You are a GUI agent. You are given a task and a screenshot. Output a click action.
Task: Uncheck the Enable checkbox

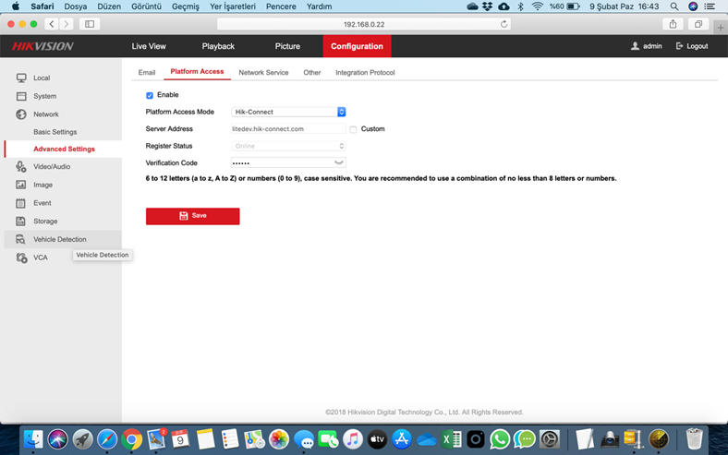click(x=150, y=95)
